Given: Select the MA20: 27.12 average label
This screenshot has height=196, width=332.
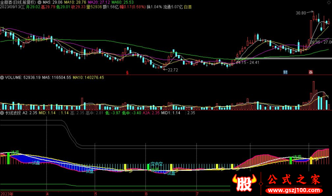Looking at the screenshot, I should click(99, 2).
